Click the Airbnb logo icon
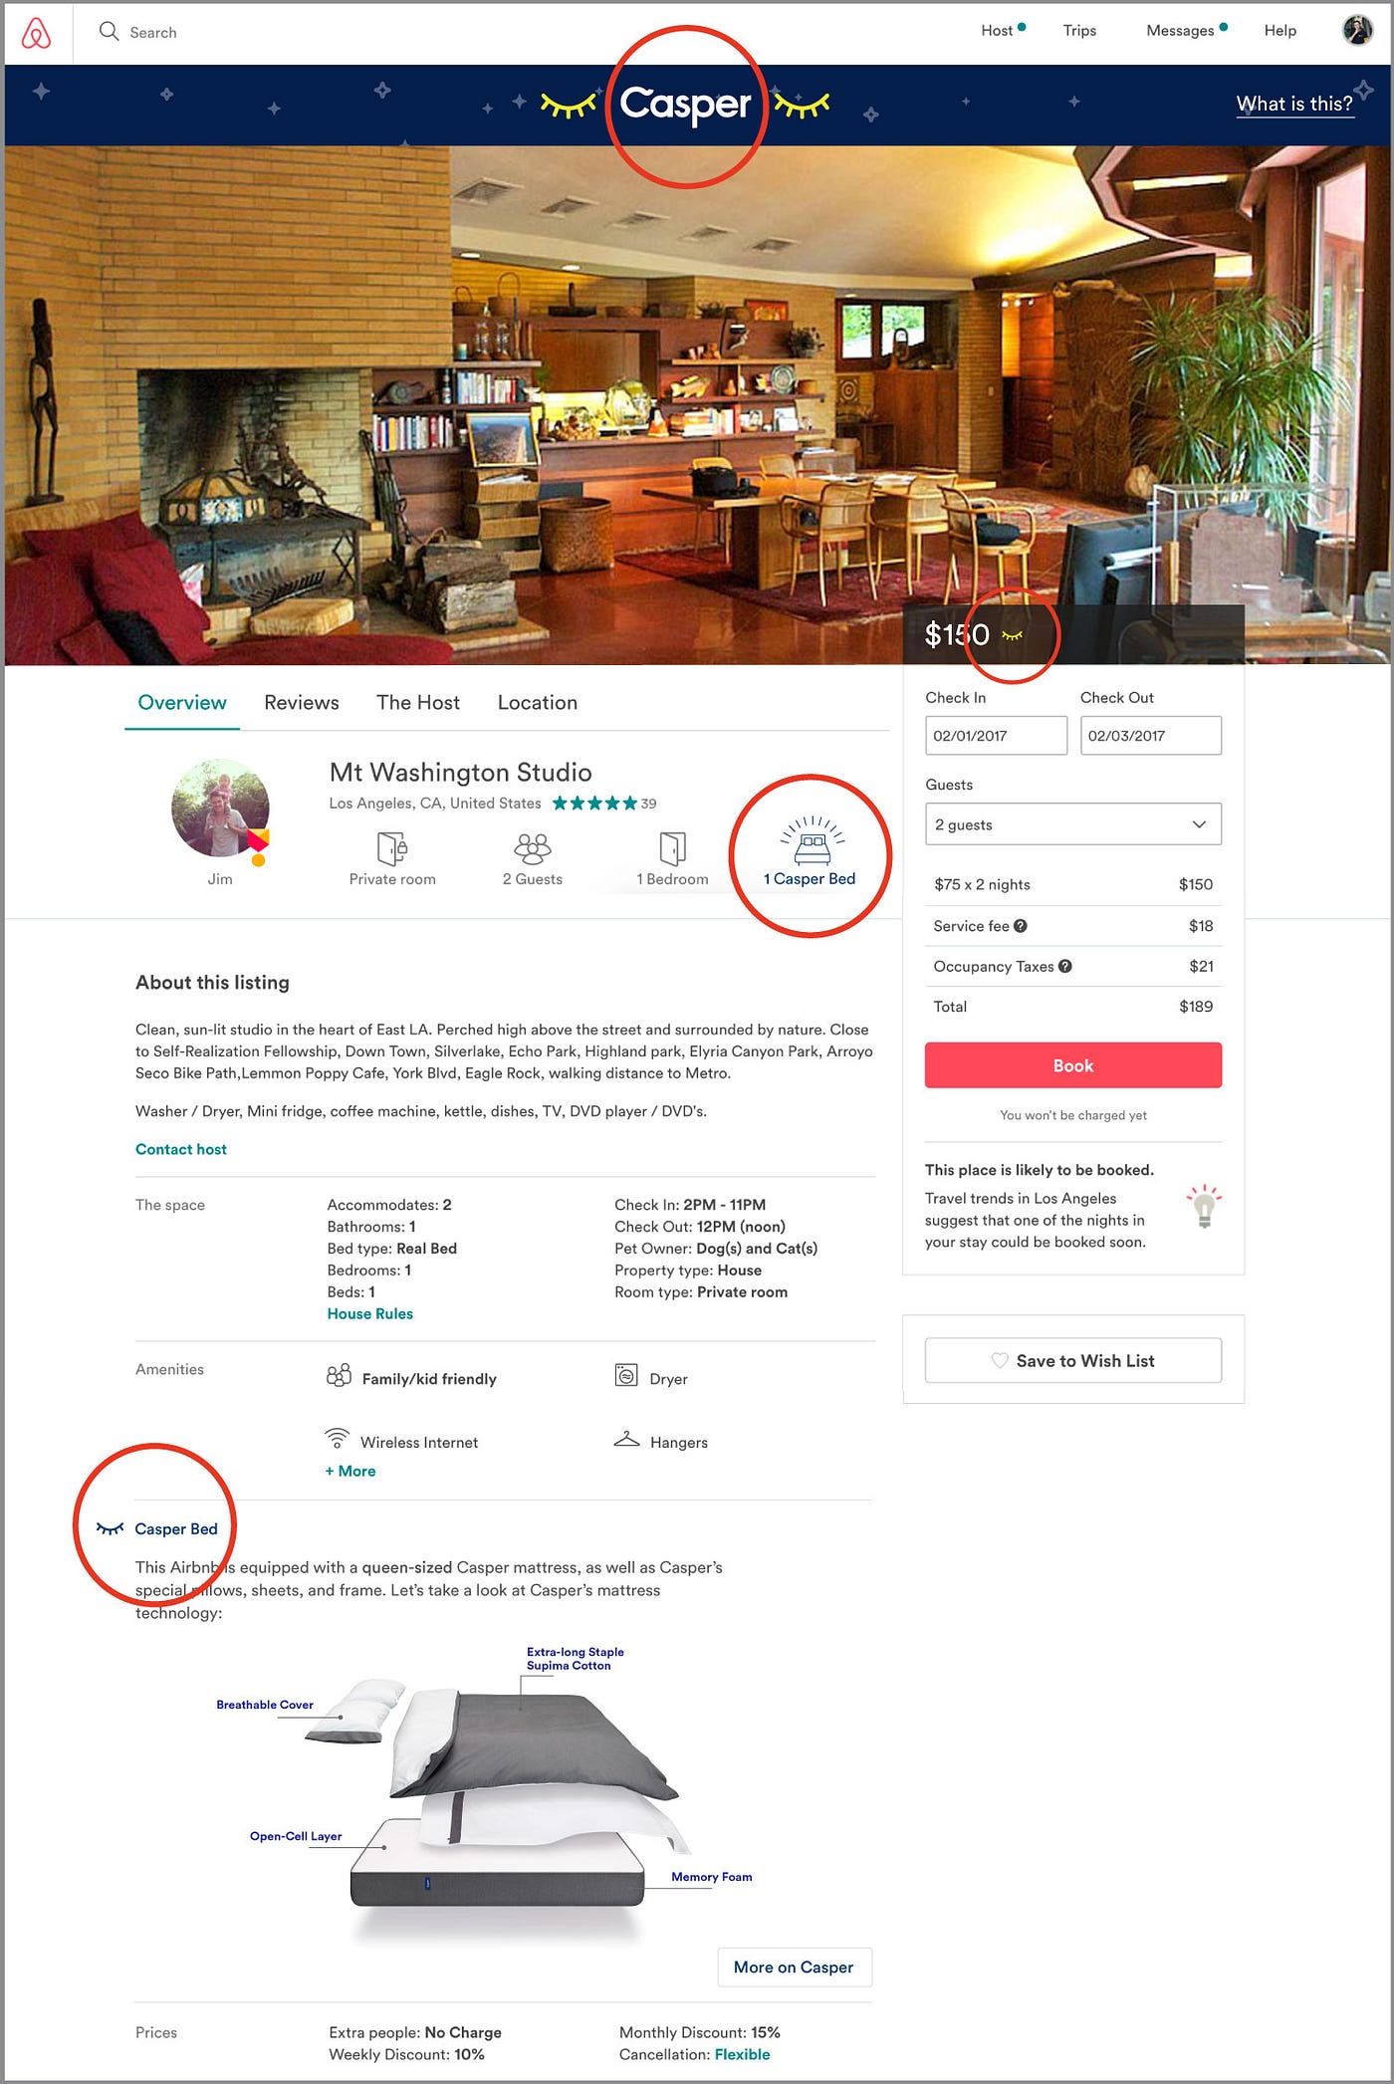The width and height of the screenshot is (1394, 2084). click(36, 33)
